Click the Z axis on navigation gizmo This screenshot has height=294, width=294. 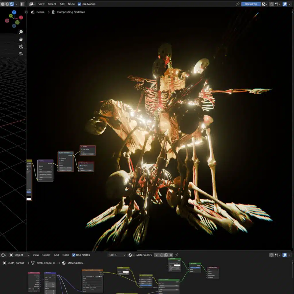[x=14, y=12]
